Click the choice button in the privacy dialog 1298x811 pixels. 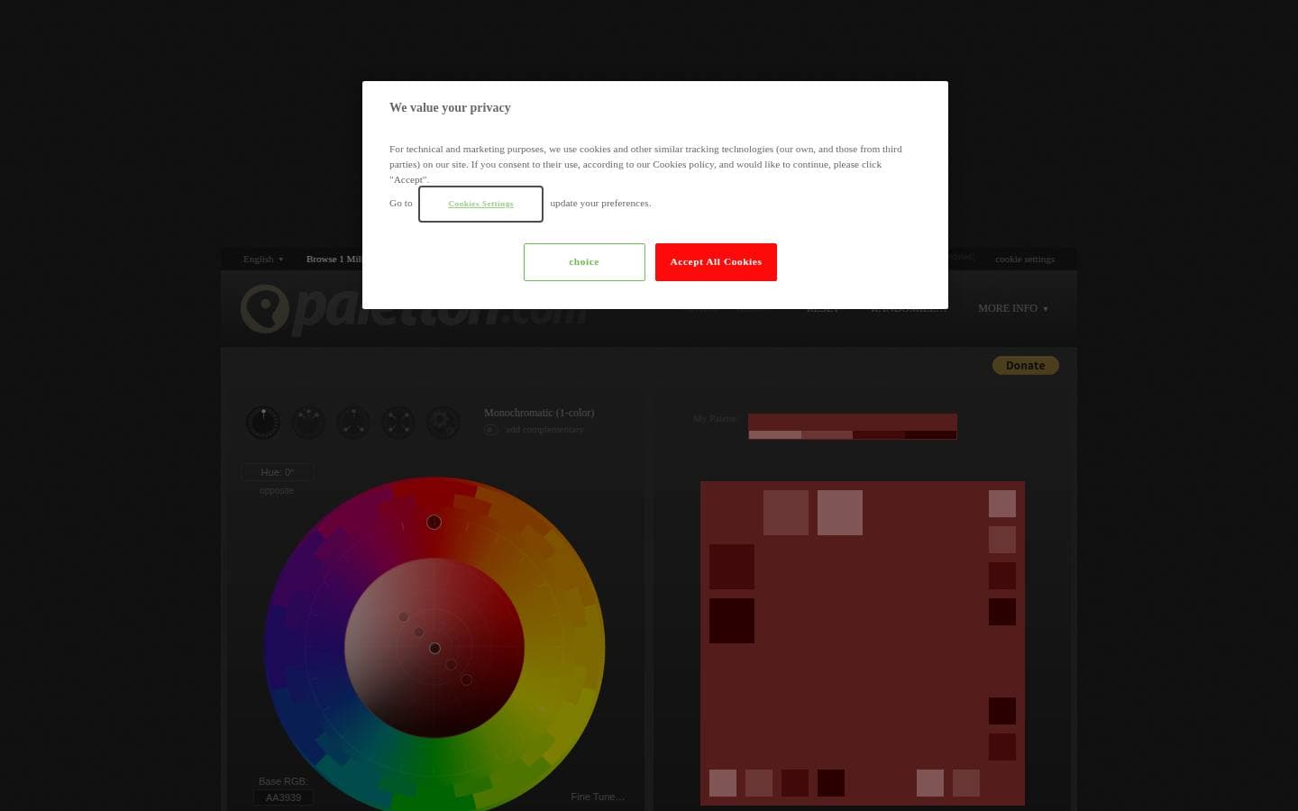[584, 262]
